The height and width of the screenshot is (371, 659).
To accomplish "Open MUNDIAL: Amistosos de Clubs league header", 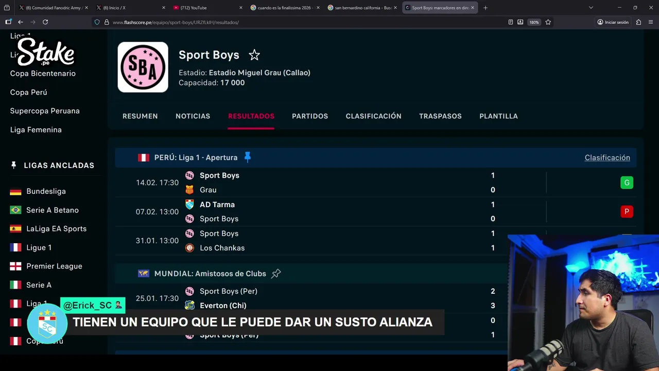I will [x=210, y=274].
